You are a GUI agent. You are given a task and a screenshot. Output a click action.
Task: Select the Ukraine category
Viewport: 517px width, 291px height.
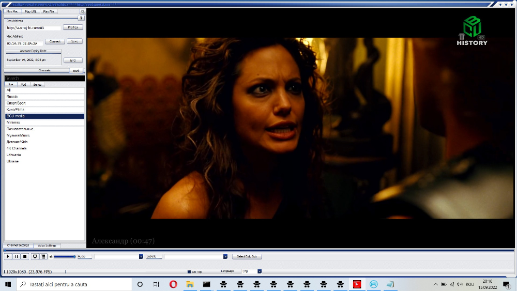click(x=44, y=161)
